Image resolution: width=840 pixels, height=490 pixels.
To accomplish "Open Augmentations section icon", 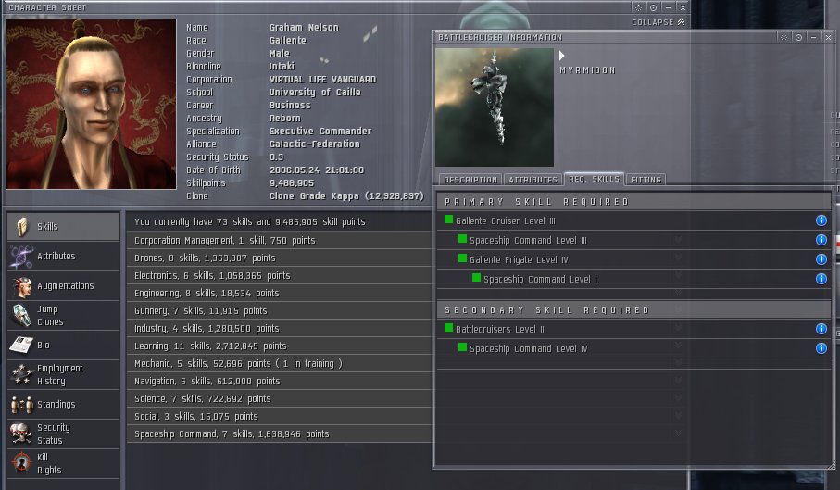I will (21, 286).
